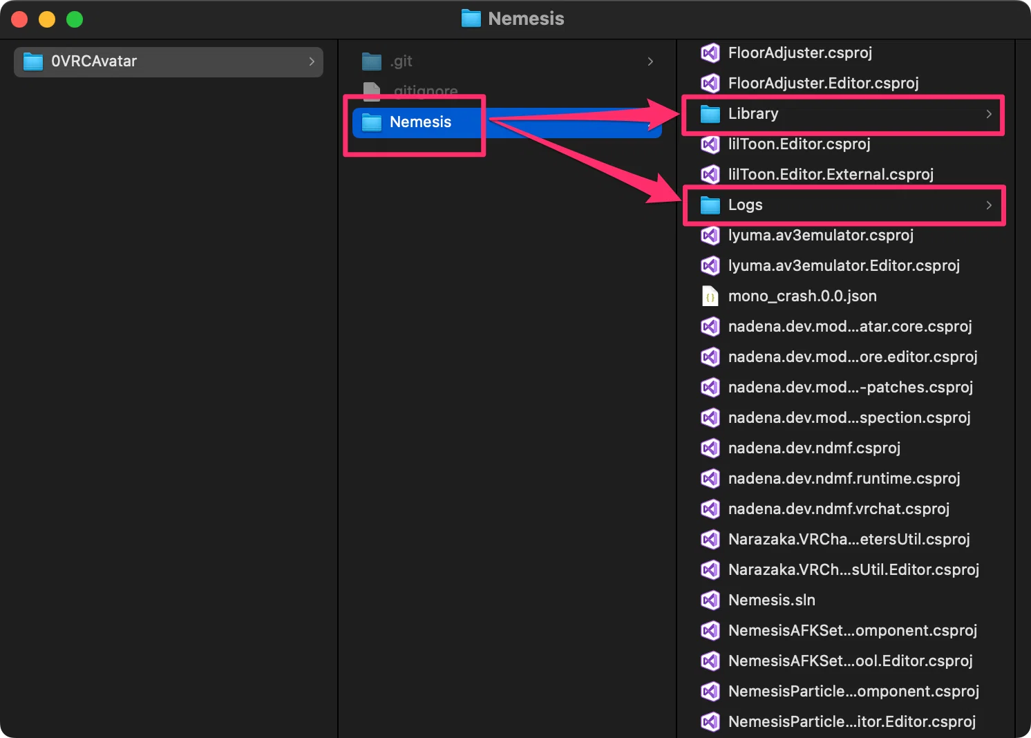Click the nadena.dev.mod...ore.editor.csproj file icon
Screen dimensions: 1031x738
[x=710, y=357]
